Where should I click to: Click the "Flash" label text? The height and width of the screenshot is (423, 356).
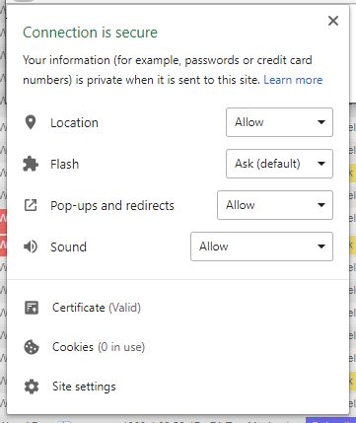[x=65, y=164]
